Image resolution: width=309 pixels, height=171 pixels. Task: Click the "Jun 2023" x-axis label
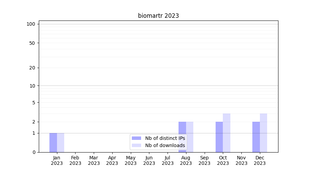(x=149, y=160)
